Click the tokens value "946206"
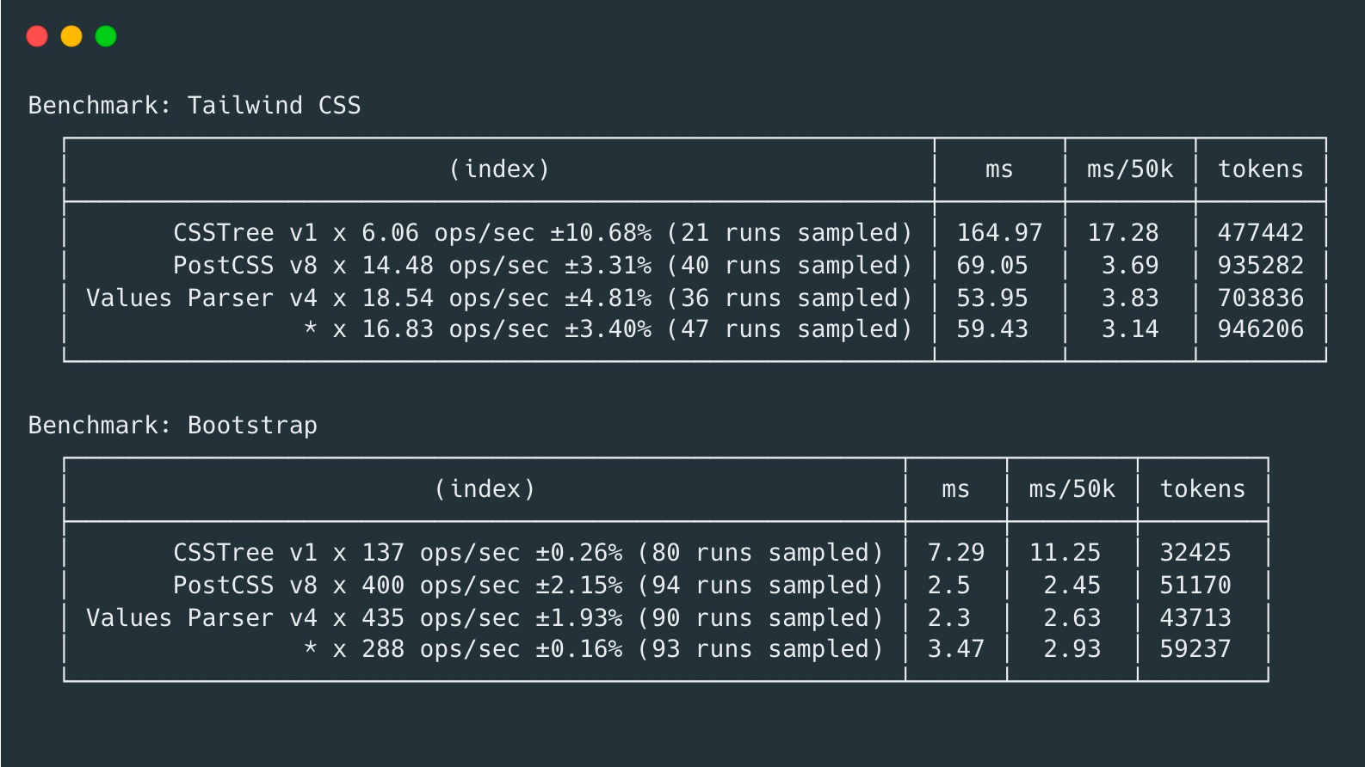 point(1261,329)
